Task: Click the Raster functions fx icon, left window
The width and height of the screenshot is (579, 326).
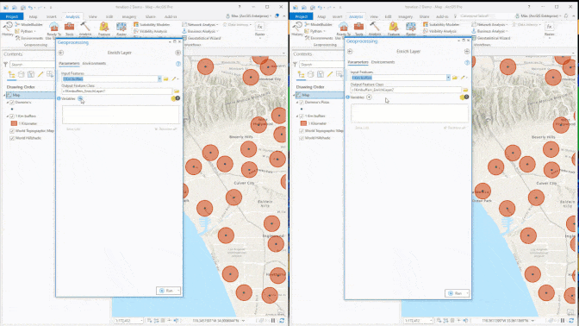Action: click(x=260, y=27)
